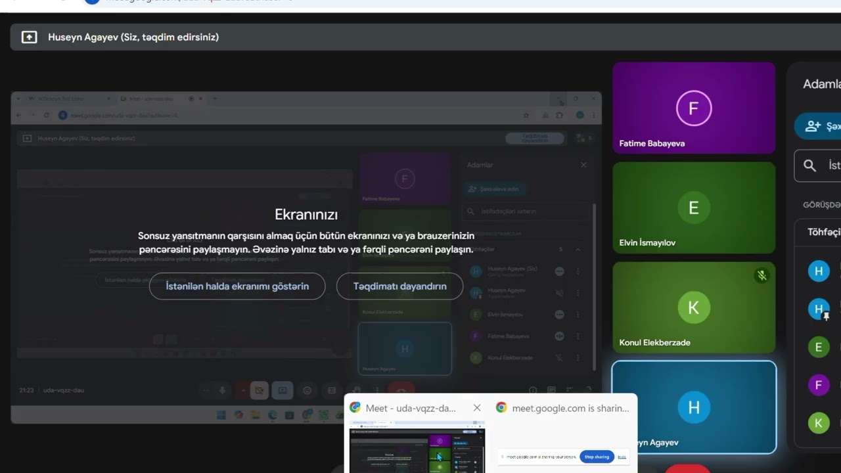Click the emoji reaction icon in the mirrored Meet toolbar

307,390
